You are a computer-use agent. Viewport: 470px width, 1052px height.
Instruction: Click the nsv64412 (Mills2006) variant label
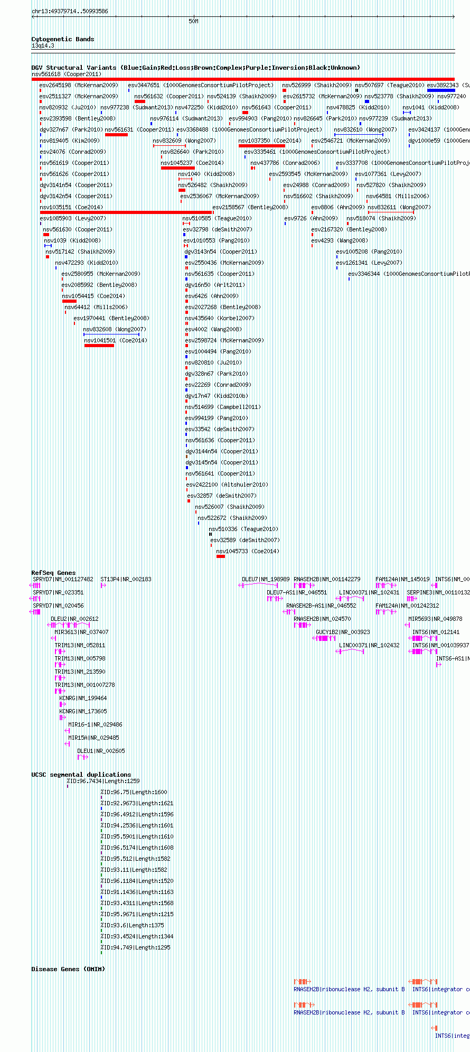[x=96, y=308]
